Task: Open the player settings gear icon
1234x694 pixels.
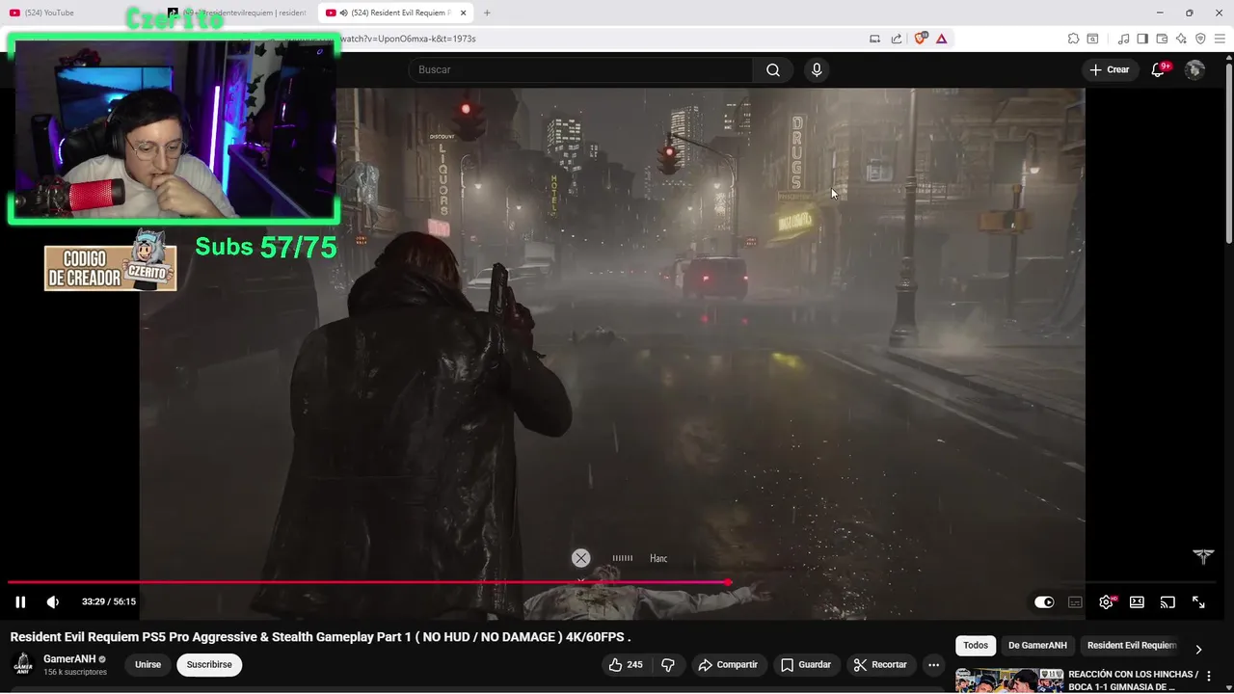Action: click(1106, 601)
